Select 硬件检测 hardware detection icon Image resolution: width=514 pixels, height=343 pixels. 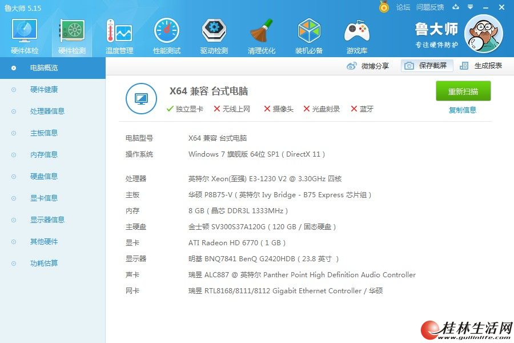[72, 36]
